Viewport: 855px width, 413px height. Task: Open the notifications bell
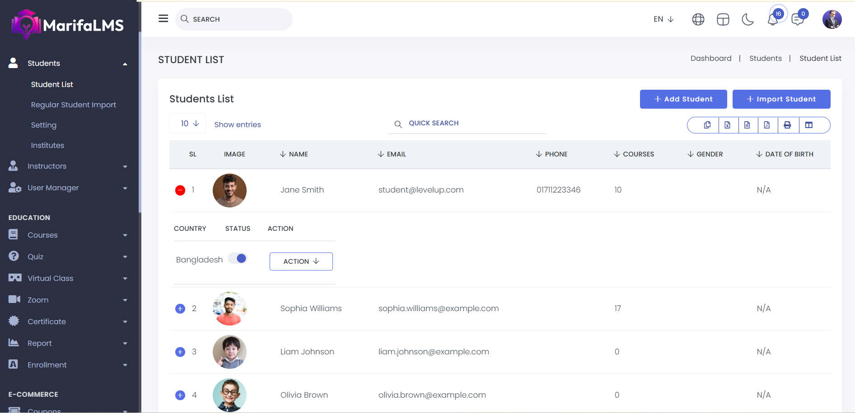coord(773,19)
